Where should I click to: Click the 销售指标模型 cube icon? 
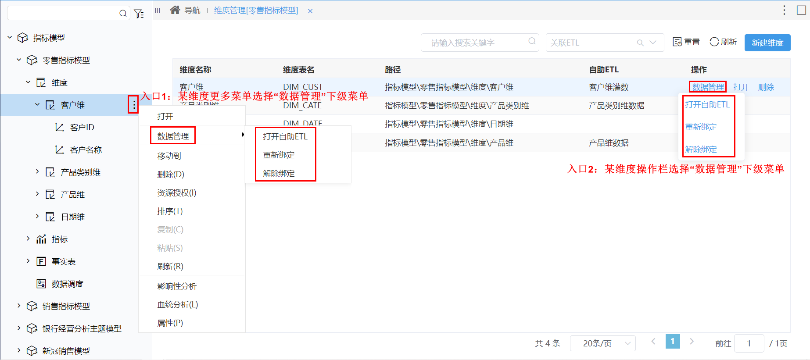(x=32, y=307)
